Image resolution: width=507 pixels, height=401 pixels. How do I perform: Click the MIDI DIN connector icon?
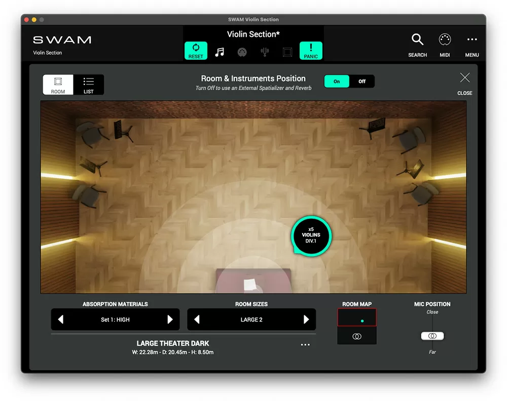click(x=242, y=51)
